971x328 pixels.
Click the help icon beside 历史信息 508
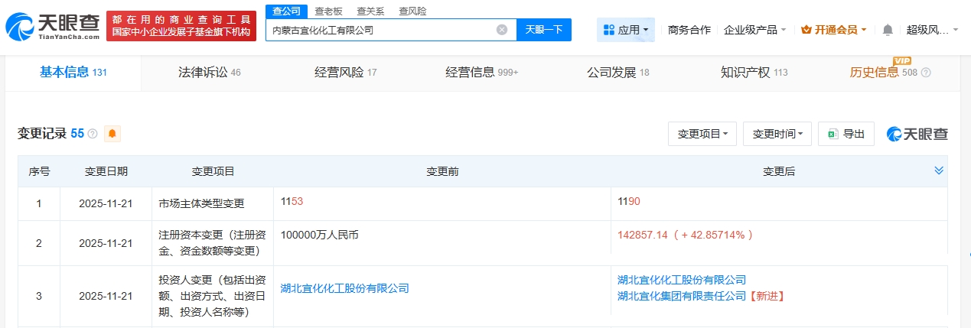tap(926, 73)
